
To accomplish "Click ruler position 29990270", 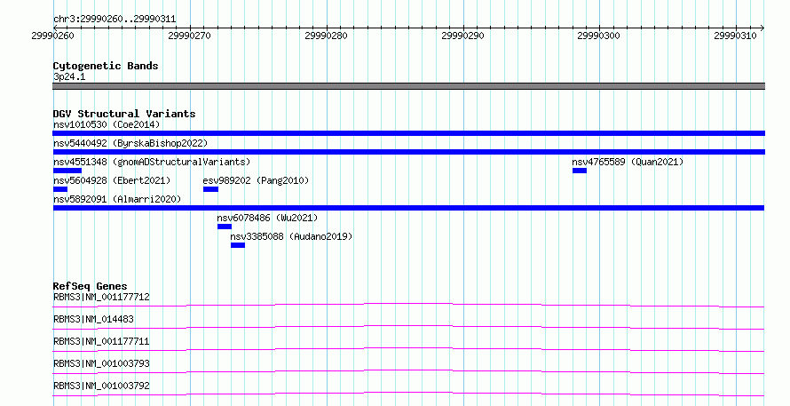I will [x=189, y=36].
